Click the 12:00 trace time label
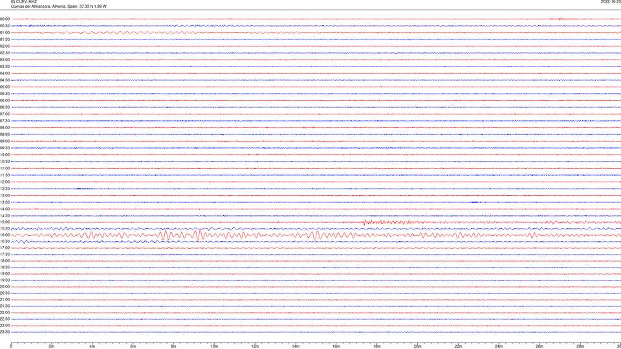 point(5,182)
